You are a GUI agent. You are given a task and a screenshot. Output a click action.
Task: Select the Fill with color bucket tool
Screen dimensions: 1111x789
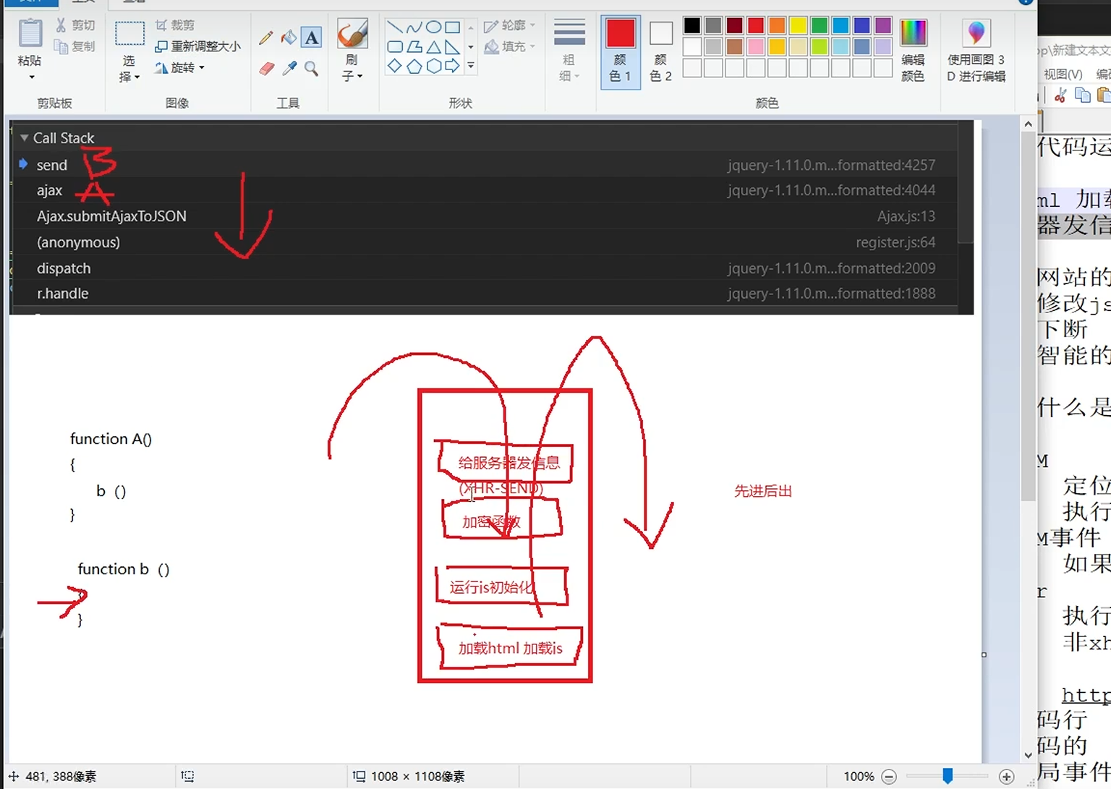pos(289,38)
